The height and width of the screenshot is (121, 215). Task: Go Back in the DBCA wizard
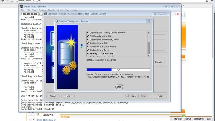click(132, 96)
